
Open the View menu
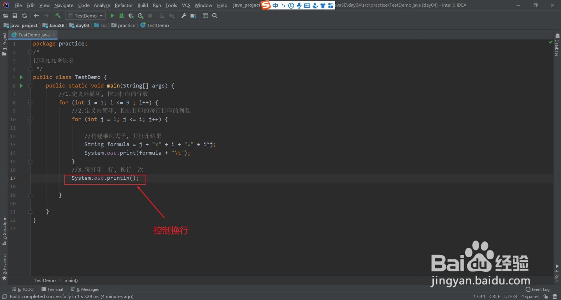pos(45,5)
